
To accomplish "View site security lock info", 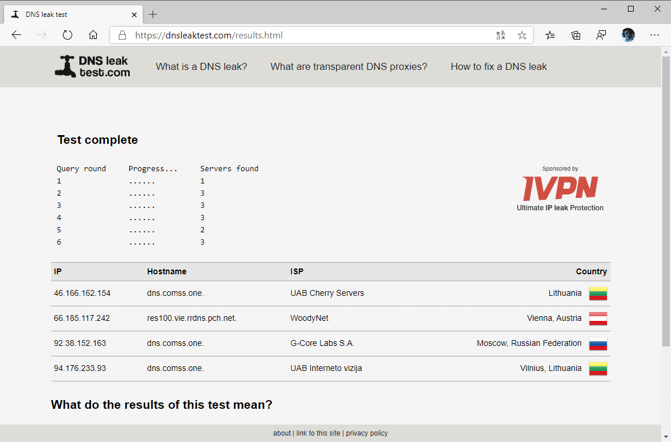I will coord(122,35).
